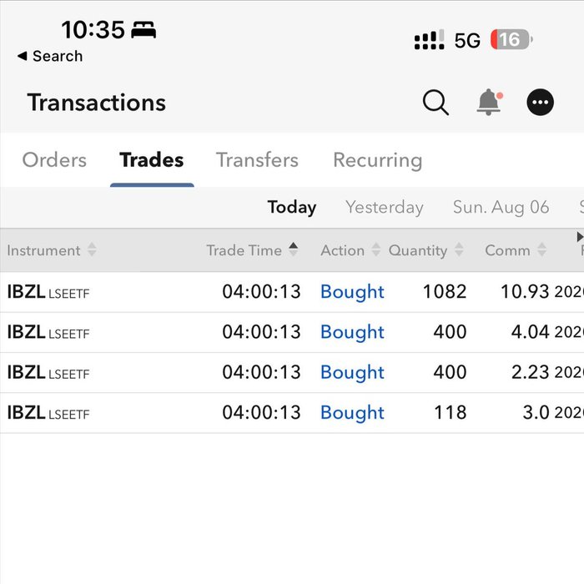This screenshot has height=584, width=584.
Task: Sort by Instrument column arrows
Action: [x=92, y=250]
